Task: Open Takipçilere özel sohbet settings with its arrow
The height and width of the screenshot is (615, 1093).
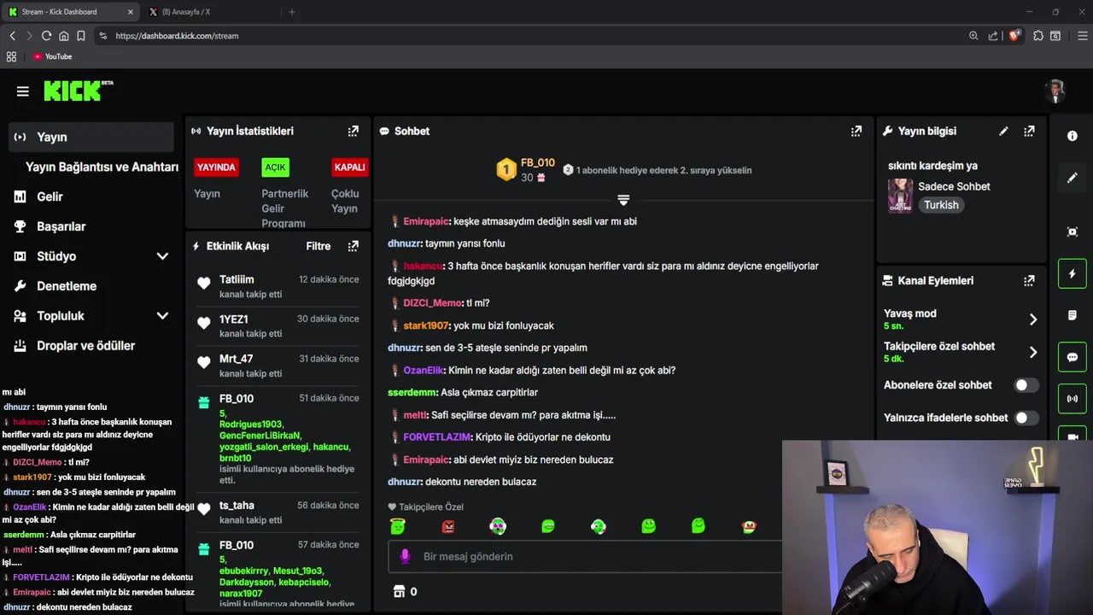Action: pos(1033,352)
